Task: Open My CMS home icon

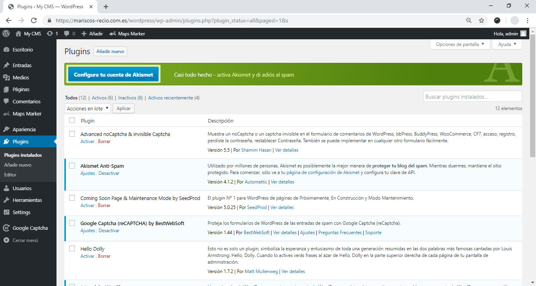Action: pyautogui.click(x=18, y=34)
